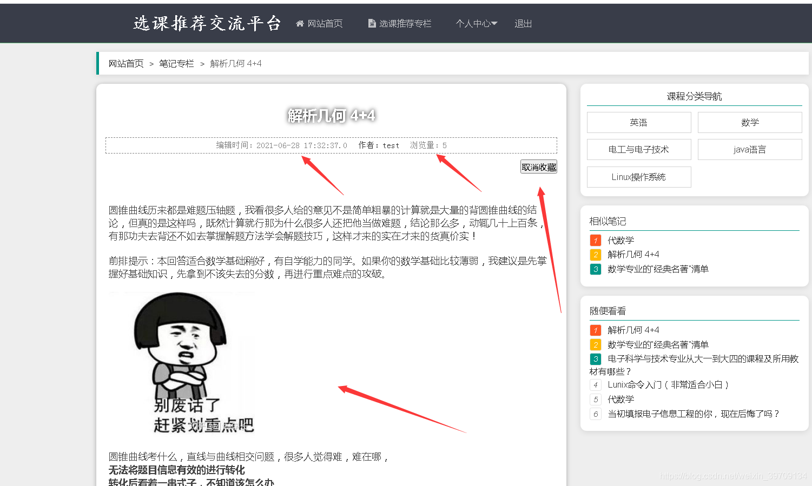The image size is (812, 486).
Task: Click rank badge 1 in 相似笔记
Action: pos(596,240)
